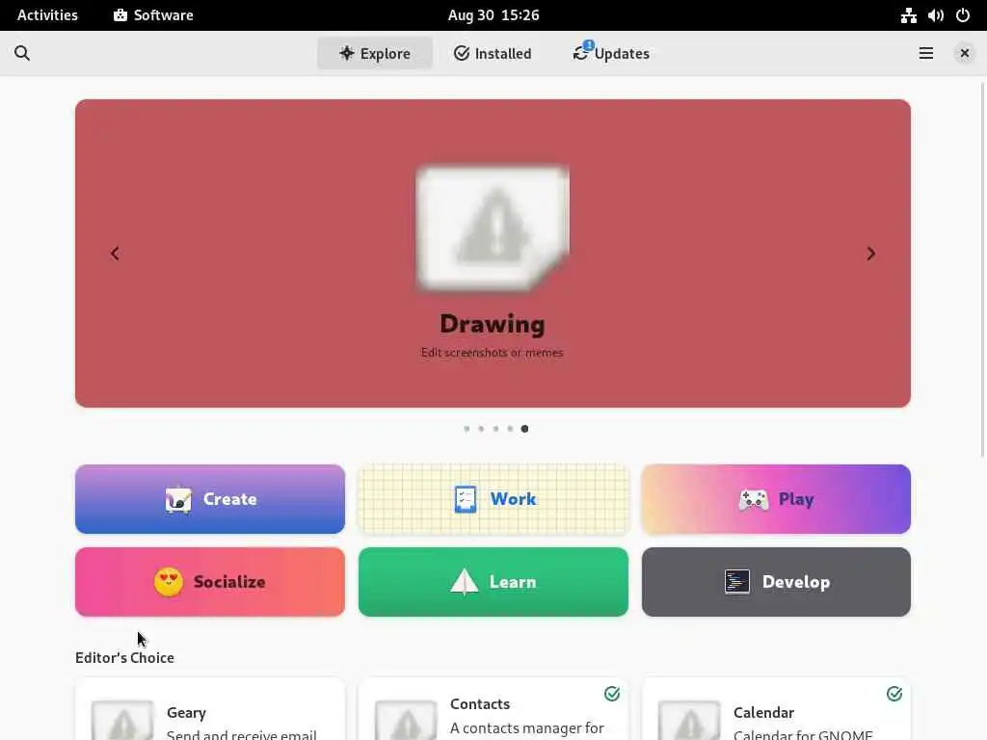Viewport: 987px width, 740px height.
Task: Click the Calendar app icon
Action: (689, 720)
